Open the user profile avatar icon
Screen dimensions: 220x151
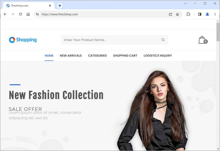tap(207, 14)
